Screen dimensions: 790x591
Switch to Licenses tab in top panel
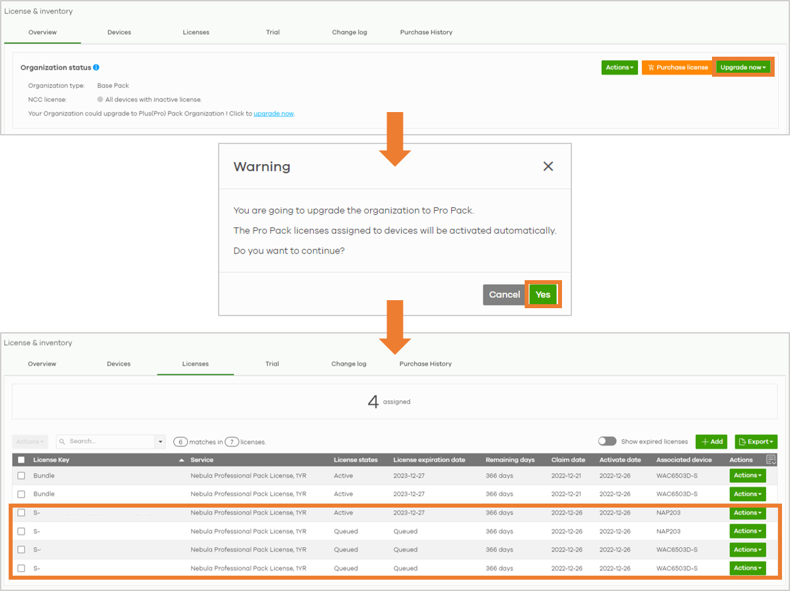(196, 32)
